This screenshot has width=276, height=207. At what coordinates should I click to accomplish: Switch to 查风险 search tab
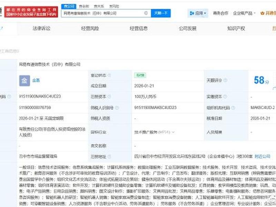(114, 6)
